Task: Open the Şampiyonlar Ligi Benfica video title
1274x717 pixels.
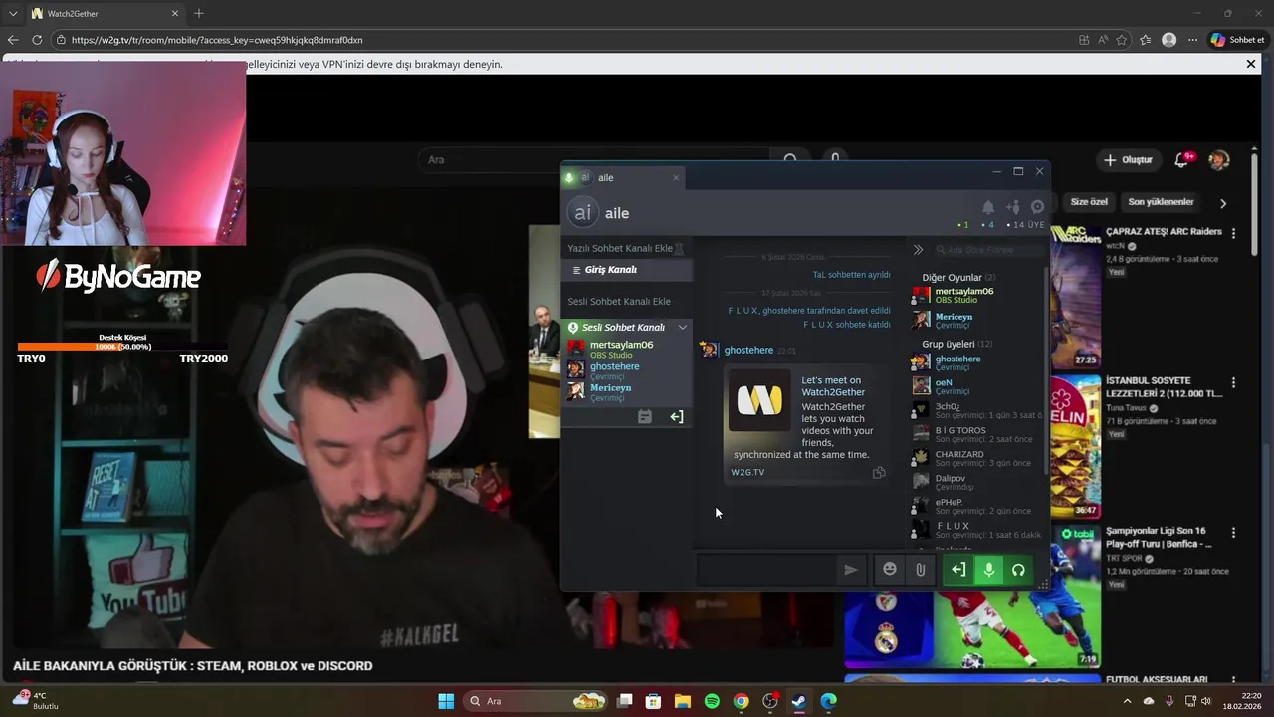Action: click(1159, 538)
